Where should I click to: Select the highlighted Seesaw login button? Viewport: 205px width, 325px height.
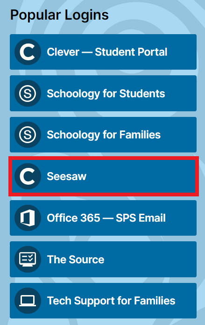coord(104,176)
